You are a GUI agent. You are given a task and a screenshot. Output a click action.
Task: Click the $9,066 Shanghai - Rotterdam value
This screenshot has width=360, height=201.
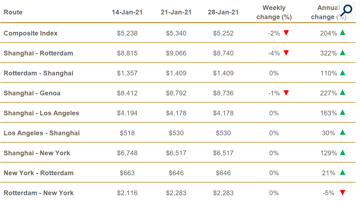coord(176,53)
